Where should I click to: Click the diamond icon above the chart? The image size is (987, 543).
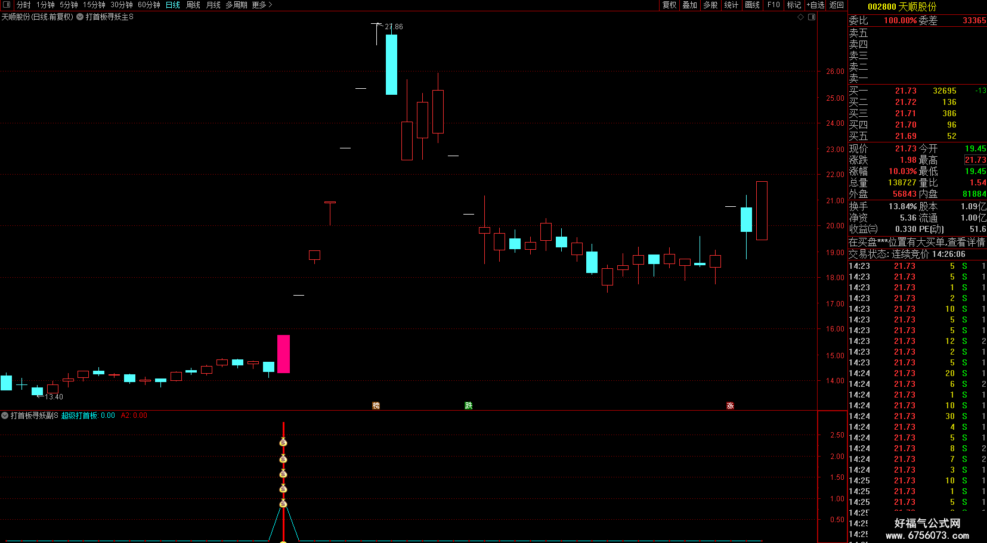click(x=800, y=17)
